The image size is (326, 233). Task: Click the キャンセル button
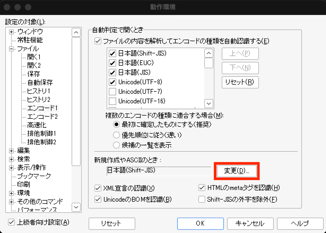coord(250,223)
